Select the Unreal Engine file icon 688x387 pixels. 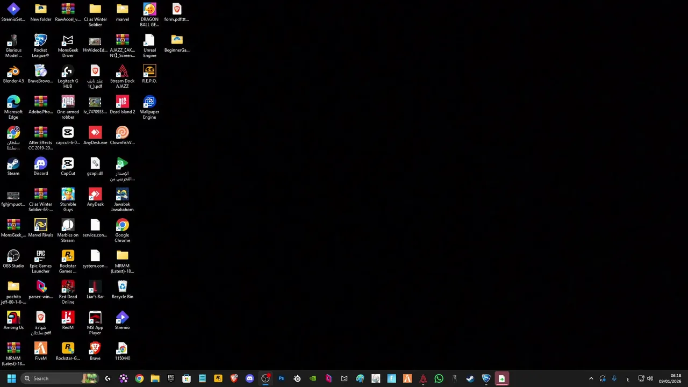pyautogui.click(x=149, y=46)
